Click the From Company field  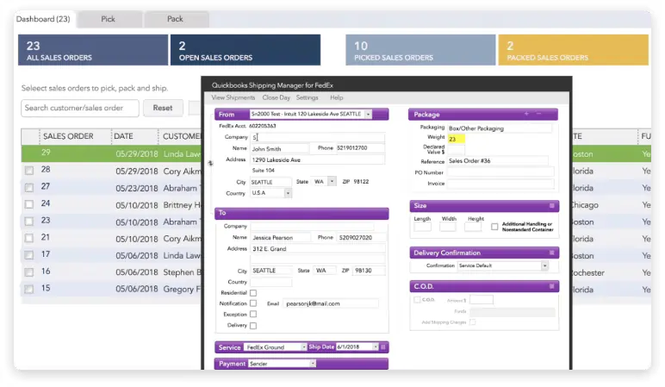tap(318, 137)
